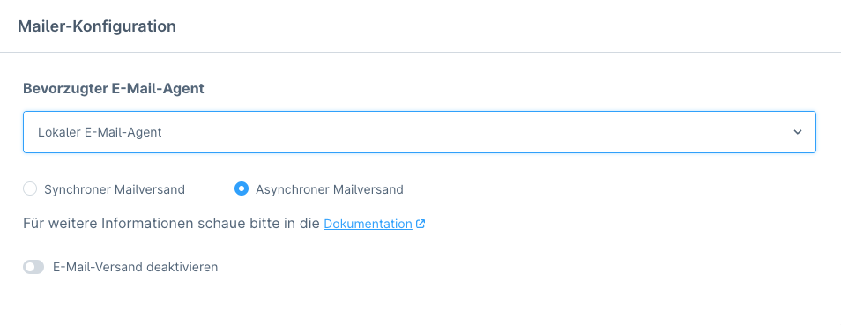Click the Lokaler E-Mail-Agent selected value

[x=100, y=132]
